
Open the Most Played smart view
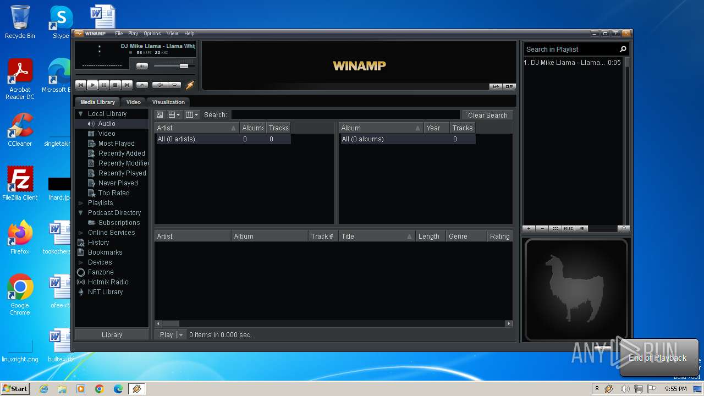pyautogui.click(x=116, y=144)
